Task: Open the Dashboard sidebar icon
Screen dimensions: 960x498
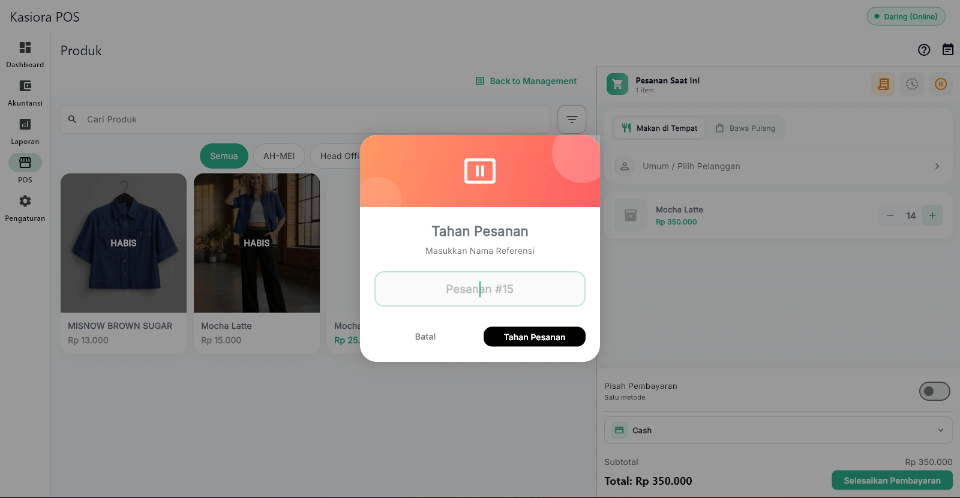Action: pyautogui.click(x=25, y=47)
